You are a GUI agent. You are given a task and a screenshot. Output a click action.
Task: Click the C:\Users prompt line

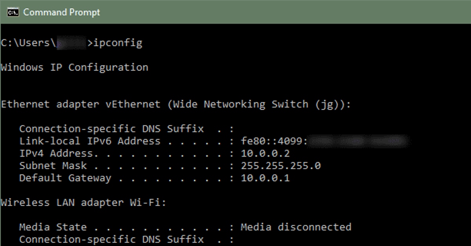[27, 42]
